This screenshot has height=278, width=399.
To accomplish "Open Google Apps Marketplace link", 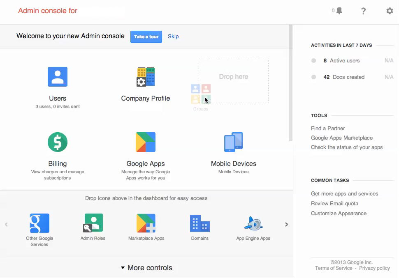I will pyautogui.click(x=342, y=138).
